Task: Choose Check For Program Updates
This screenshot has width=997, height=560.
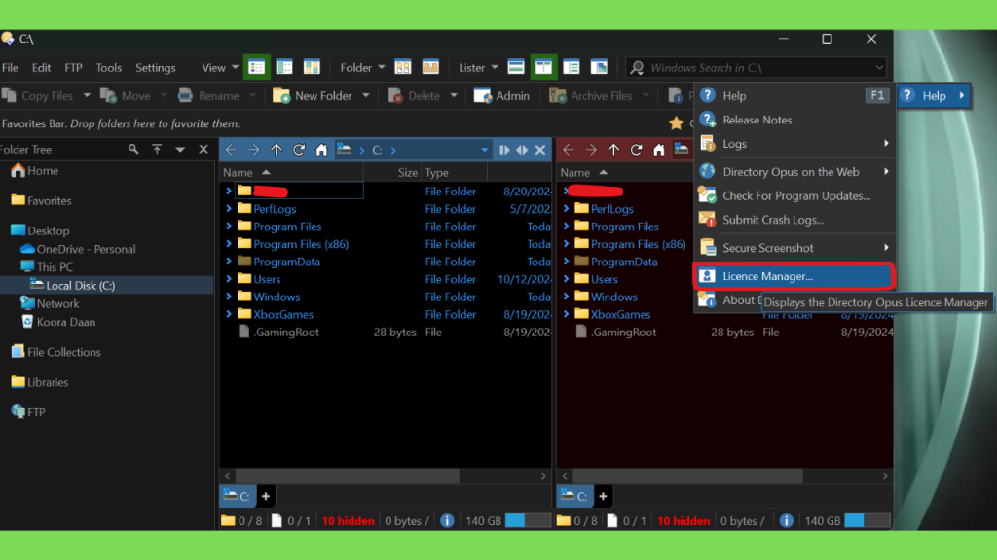Action: tap(794, 195)
